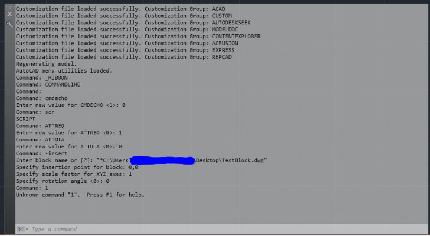The image size is (430, 236).
Task: Click 'Enter new value for ATTDIA <0>: 0'
Action: pyautogui.click(x=69, y=147)
